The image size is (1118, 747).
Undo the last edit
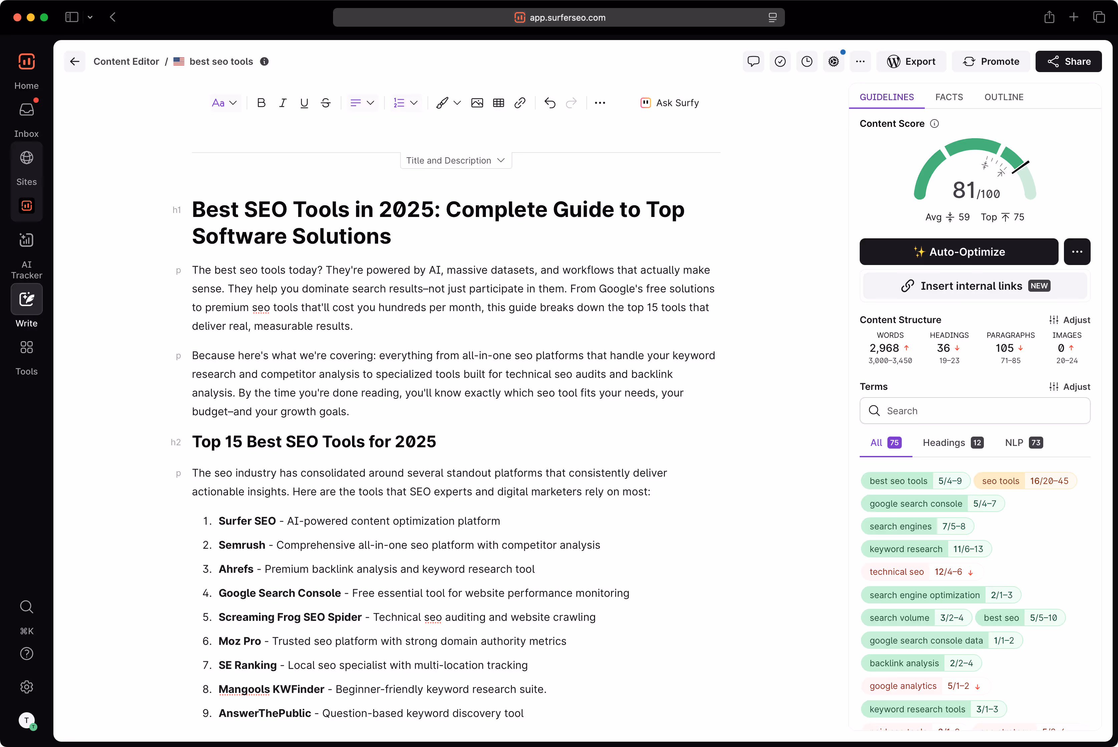pos(550,103)
